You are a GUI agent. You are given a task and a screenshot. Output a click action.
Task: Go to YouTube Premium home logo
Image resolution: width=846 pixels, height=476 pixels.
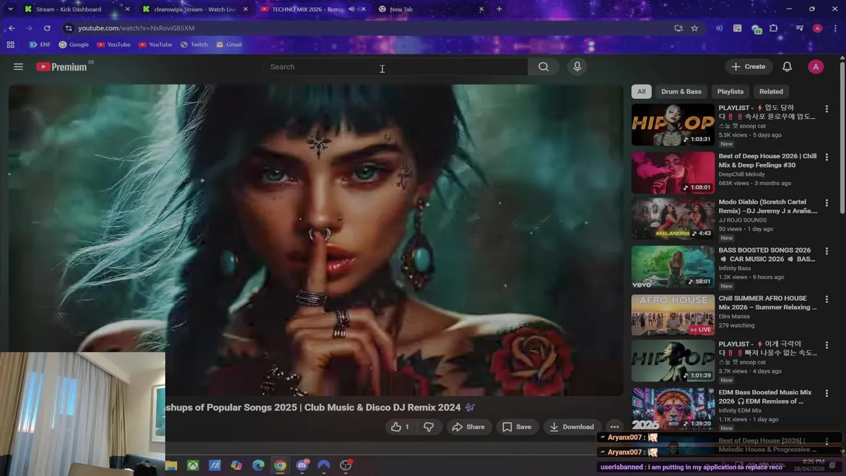click(x=61, y=67)
